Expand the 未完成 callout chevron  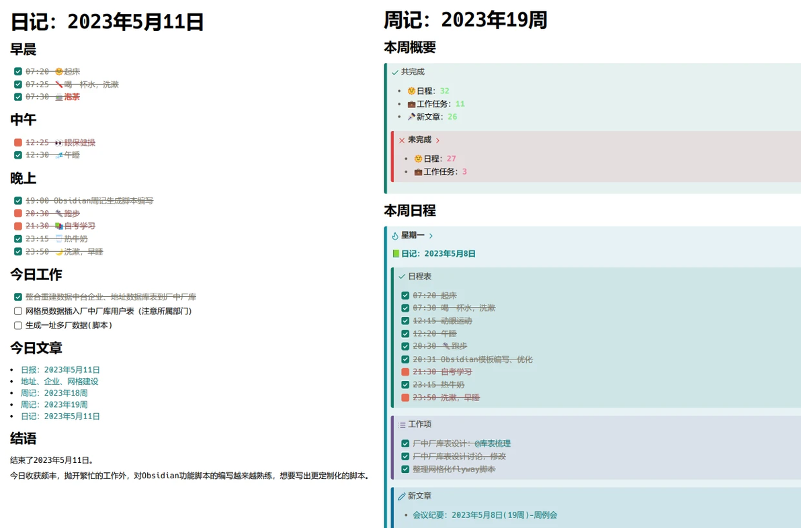tap(437, 140)
